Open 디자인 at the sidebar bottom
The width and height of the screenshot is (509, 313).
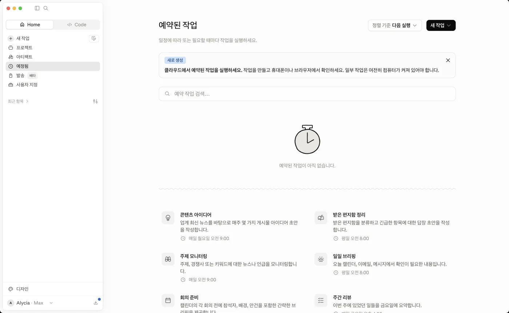point(53,289)
